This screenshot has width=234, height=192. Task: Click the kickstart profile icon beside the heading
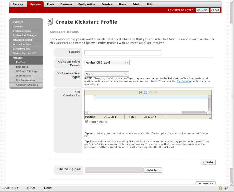pyautogui.click(x=50, y=22)
